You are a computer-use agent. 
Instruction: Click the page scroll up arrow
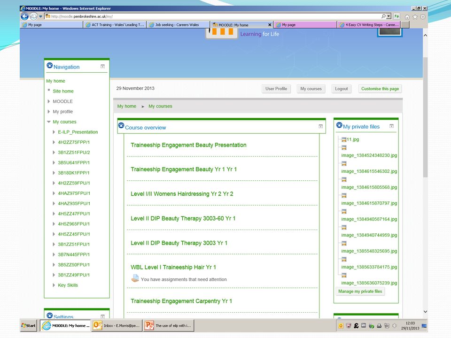tap(425, 35)
